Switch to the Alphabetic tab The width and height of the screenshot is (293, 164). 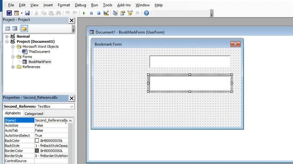coord(13,113)
